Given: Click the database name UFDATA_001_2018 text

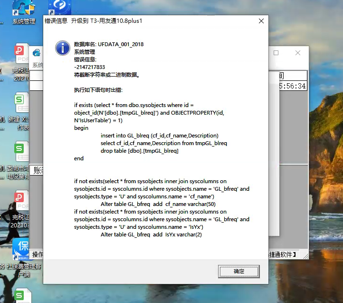Looking at the screenshot, I should 121,44.
